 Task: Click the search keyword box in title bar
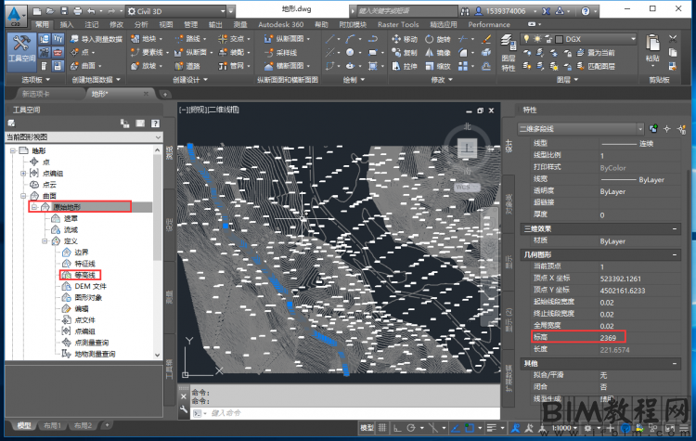click(406, 11)
